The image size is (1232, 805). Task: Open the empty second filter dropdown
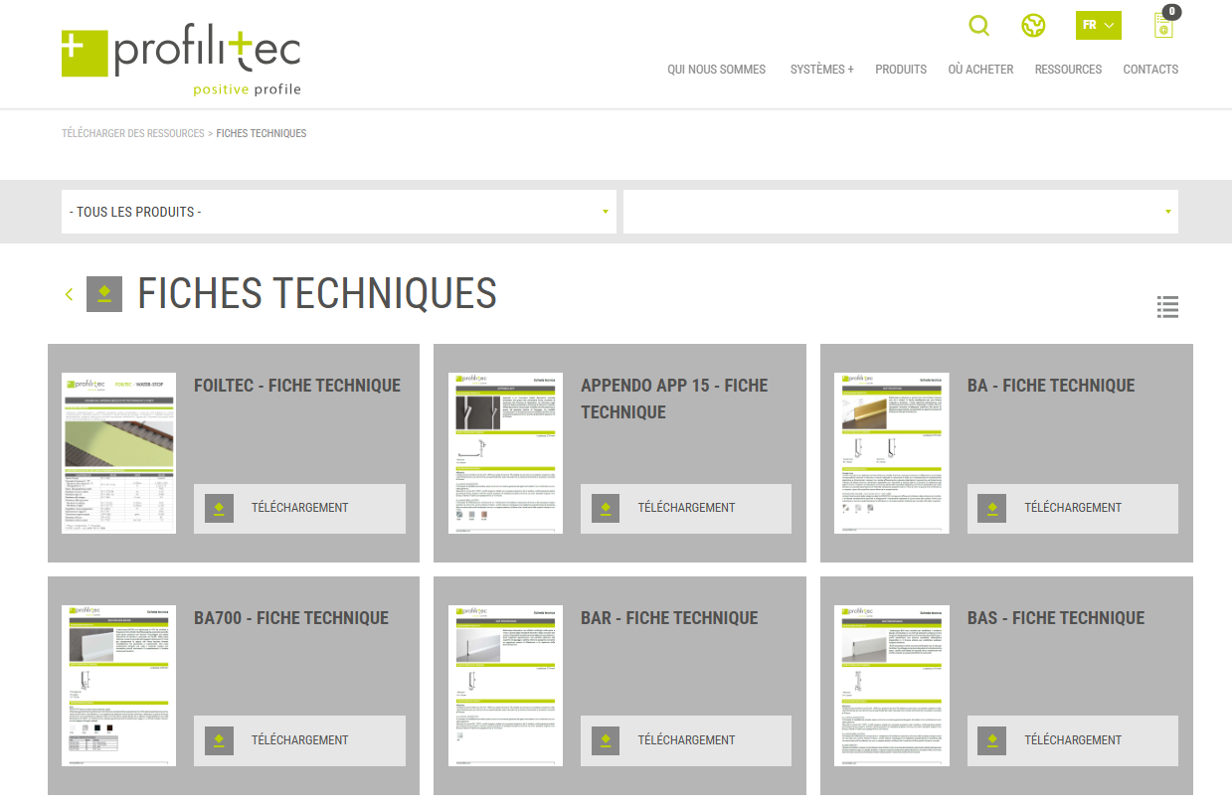900,212
